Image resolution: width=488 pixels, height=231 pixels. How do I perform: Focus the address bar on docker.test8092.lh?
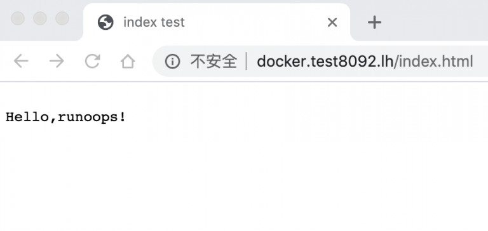tap(325, 62)
